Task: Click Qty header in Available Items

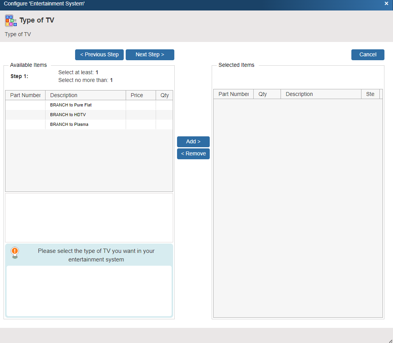Action: (165, 95)
